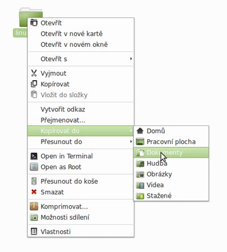Expand the Otevřít s submenu arrow
The width and height of the screenshot is (227, 252).
[131, 59]
